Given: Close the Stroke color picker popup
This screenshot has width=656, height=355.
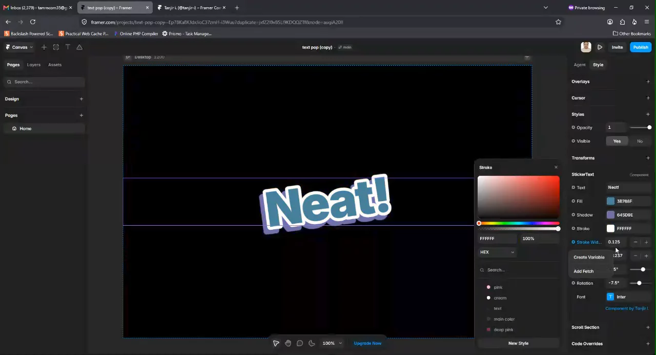Looking at the screenshot, I should (x=556, y=167).
